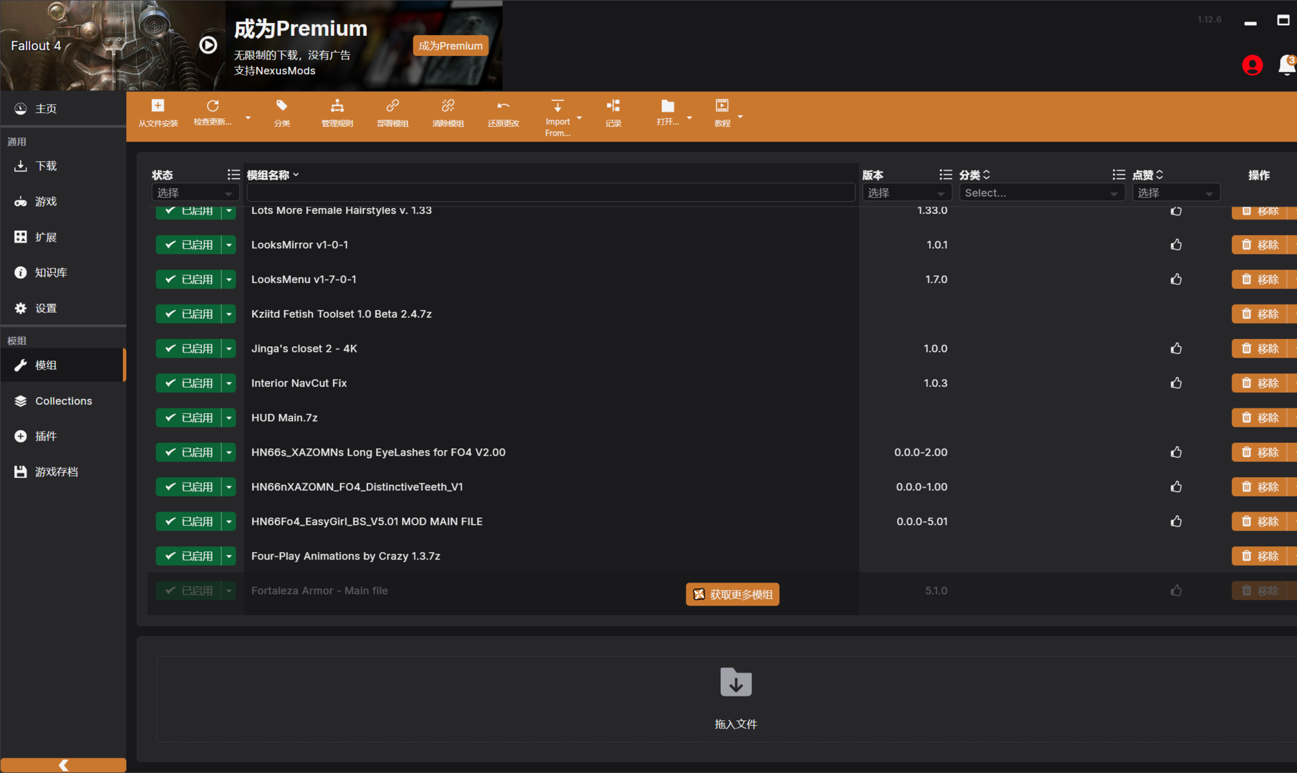This screenshot has width=1297, height=773.
Task: Open the Version filter dropdown
Action: (907, 193)
